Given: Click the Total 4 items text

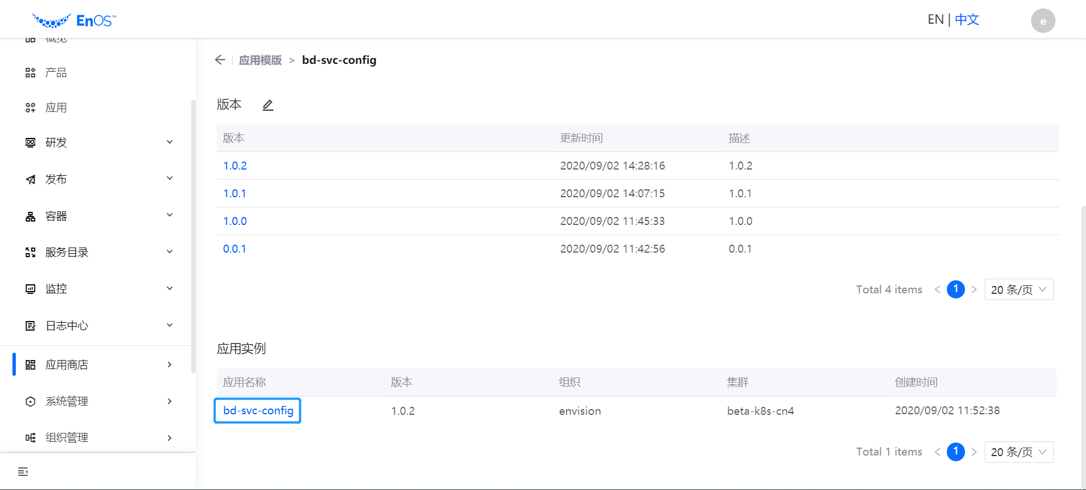Looking at the screenshot, I should coord(889,289).
